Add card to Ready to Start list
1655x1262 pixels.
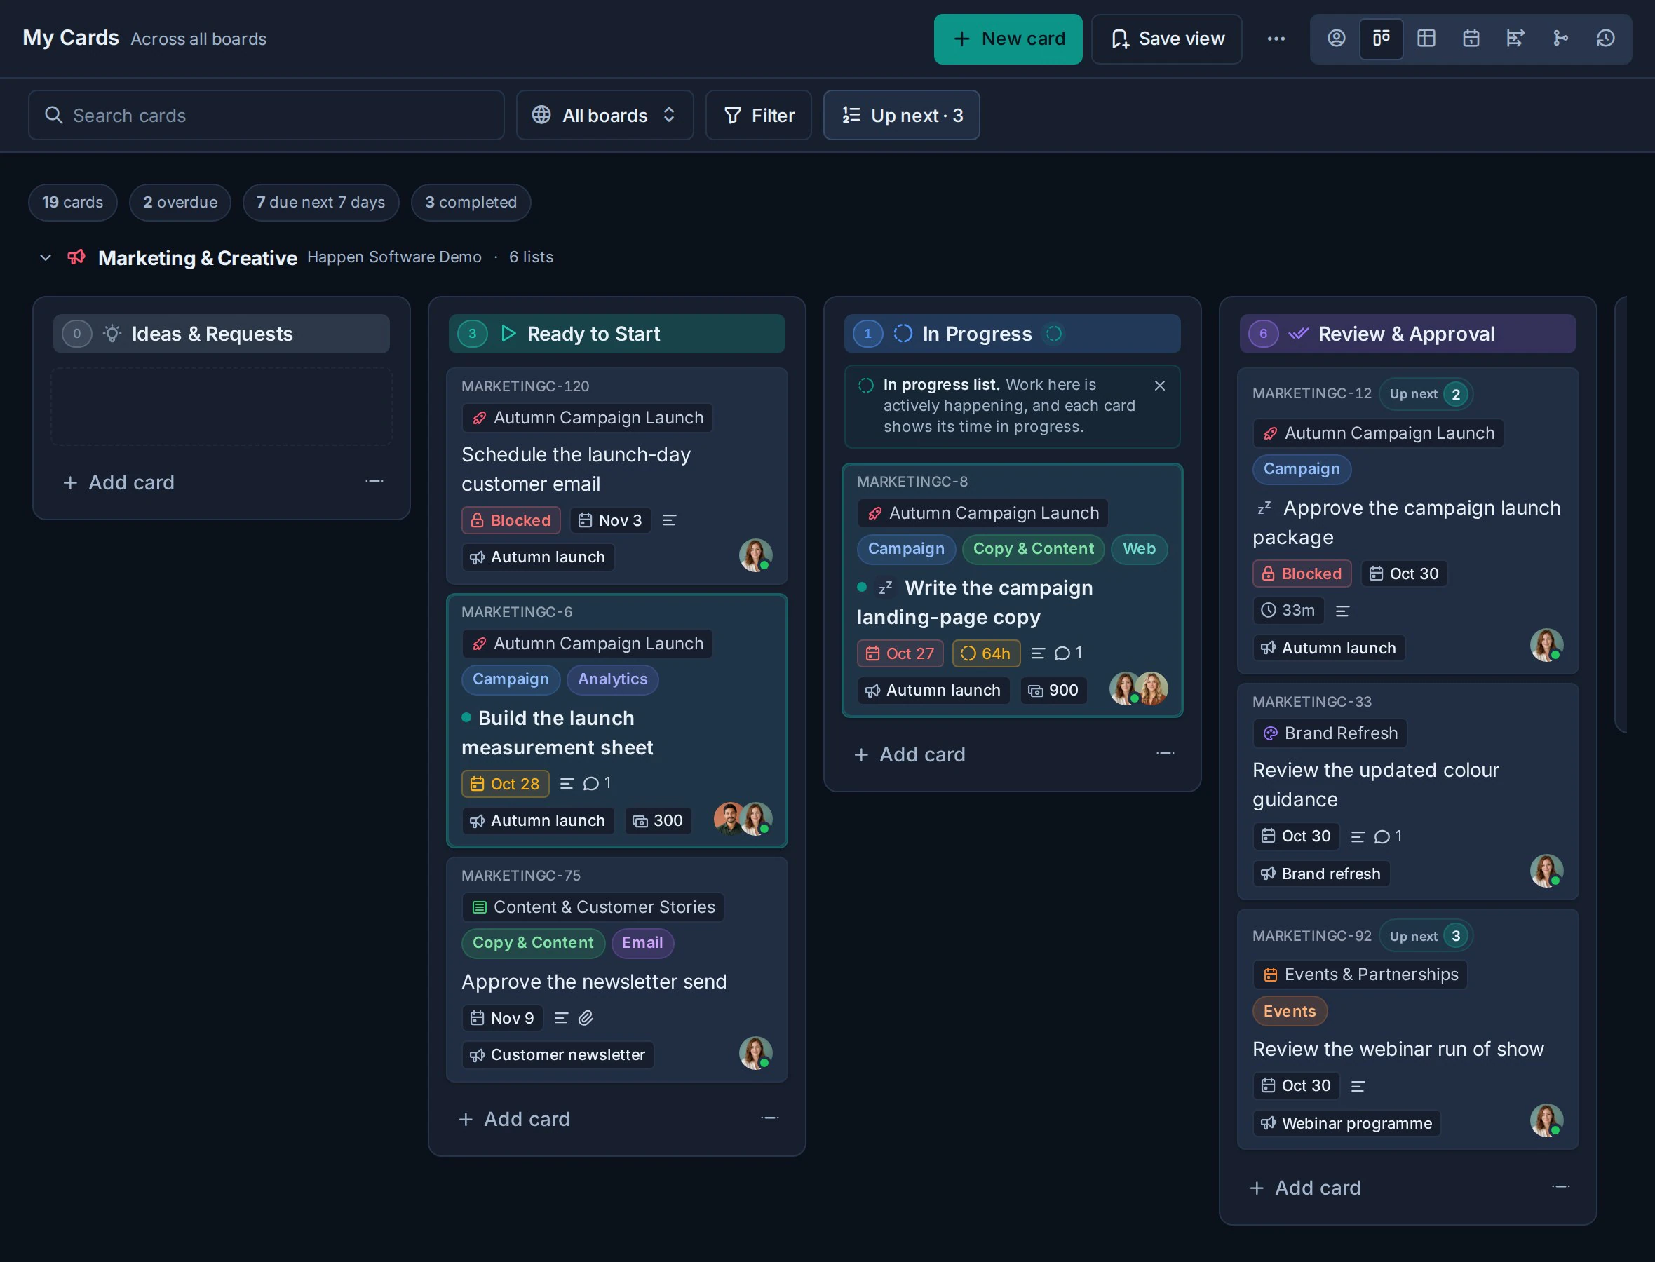(x=515, y=1119)
